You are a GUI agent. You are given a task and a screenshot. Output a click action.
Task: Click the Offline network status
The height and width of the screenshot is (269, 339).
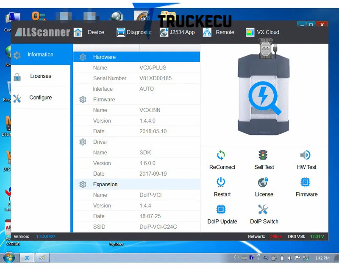pyautogui.click(x=275, y=236)
